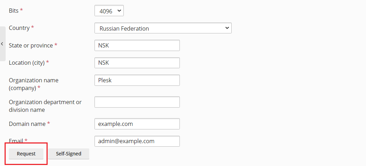Collapse the left sidebar with the chevron
Image resolution: width=366 pixels, height=166 pixels.
[x=2, y=44]
